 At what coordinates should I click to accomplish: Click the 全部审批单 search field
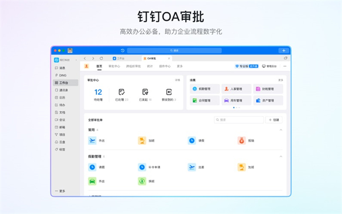pyautogui.click(x=239, y=120)
